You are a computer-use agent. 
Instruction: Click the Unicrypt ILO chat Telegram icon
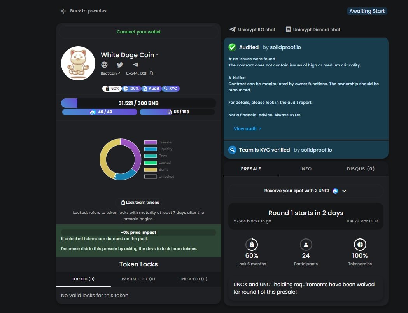pos(232,30)
